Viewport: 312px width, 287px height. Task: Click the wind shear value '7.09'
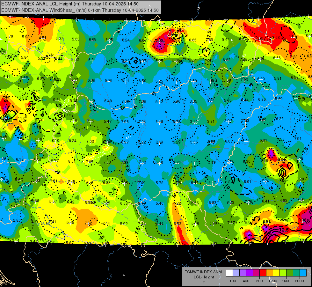tap(142, 101)
